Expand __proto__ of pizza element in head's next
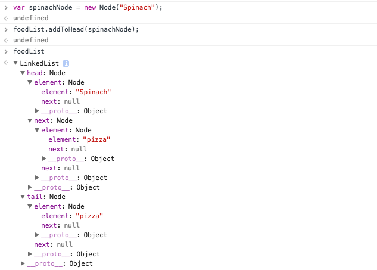The height and width of the screenshot is (270, 377). pyautogui.click(x=44, y=159)
